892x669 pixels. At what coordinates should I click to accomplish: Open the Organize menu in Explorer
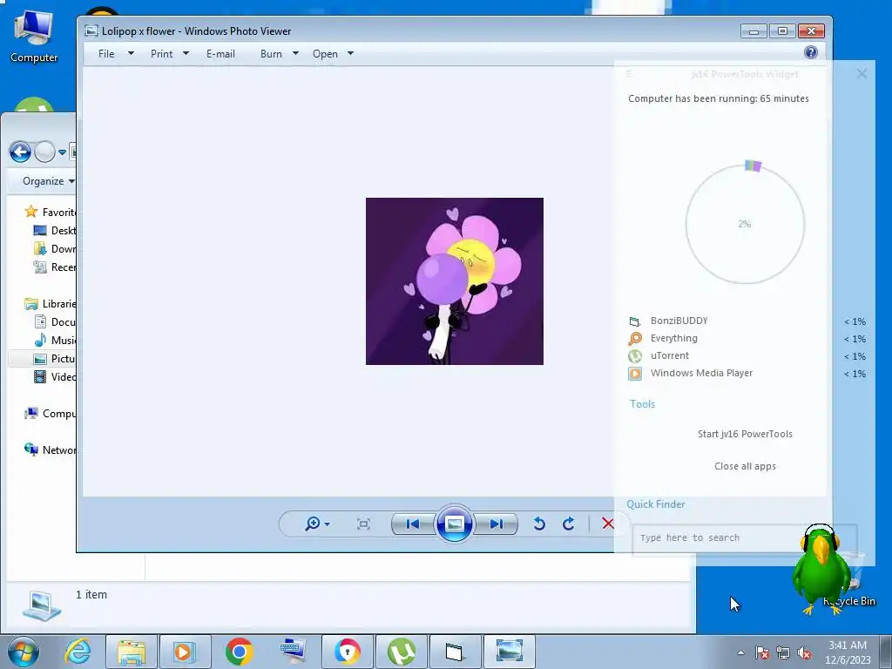coord(49,181)
